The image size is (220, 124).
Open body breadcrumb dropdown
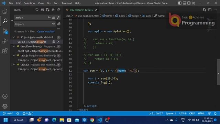(120, 16)
